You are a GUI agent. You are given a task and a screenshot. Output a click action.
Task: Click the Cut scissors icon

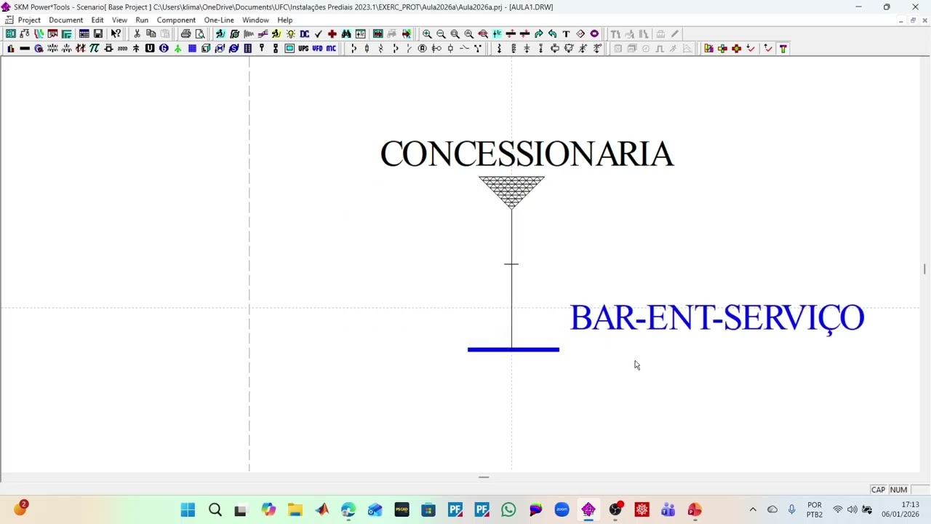137,33
